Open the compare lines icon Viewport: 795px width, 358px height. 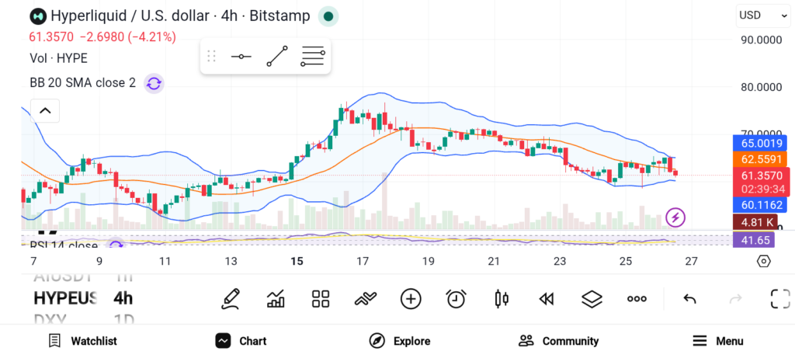pyautogui.click(x=366, y=299)
